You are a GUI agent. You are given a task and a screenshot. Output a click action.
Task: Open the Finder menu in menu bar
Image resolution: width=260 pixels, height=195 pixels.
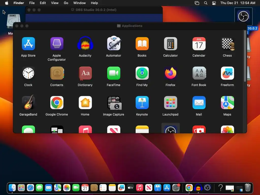pos(19,3)
